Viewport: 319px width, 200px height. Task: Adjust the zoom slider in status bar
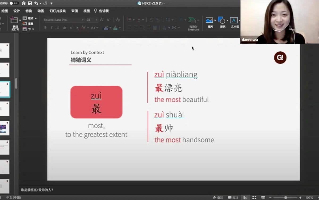tap(286, 198)
